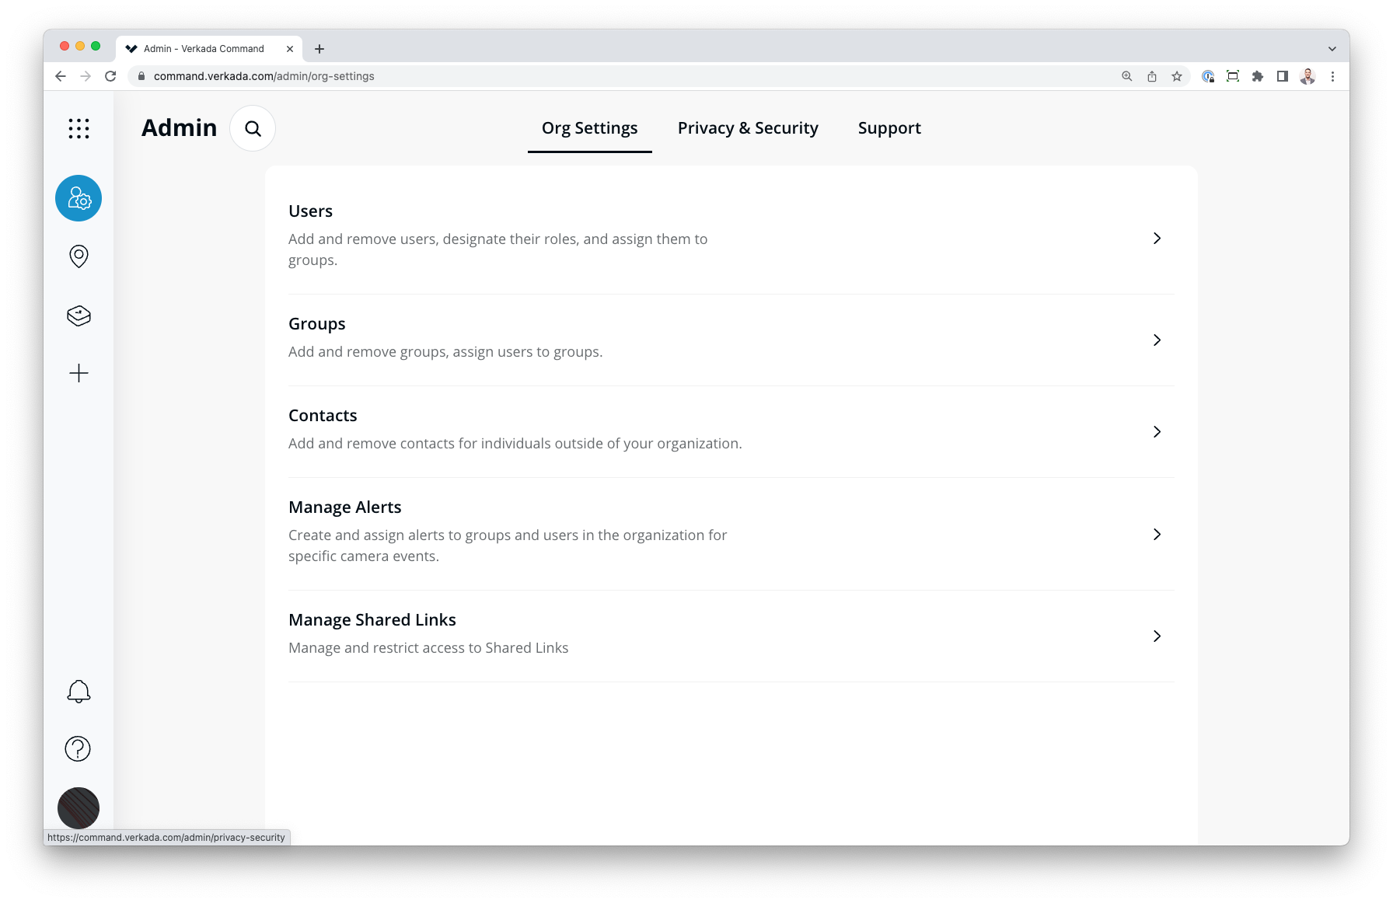This screenshot has height=903, width=1393.
Task: Open the Contacts settings heading
Action: 323,416
